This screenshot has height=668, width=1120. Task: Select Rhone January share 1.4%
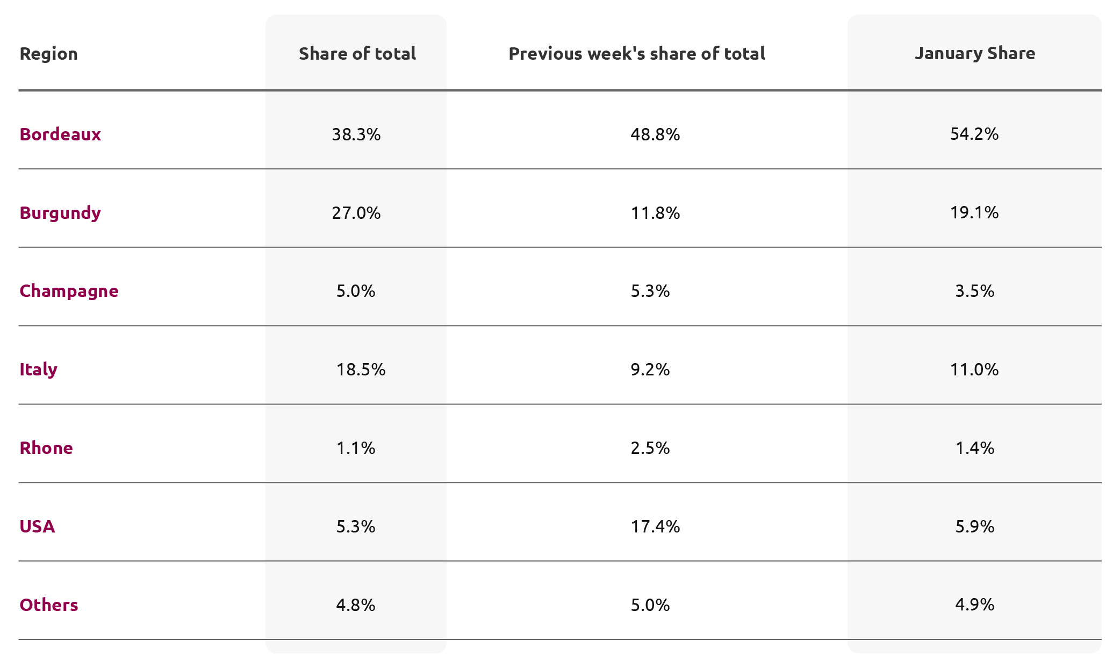point(974,448)
